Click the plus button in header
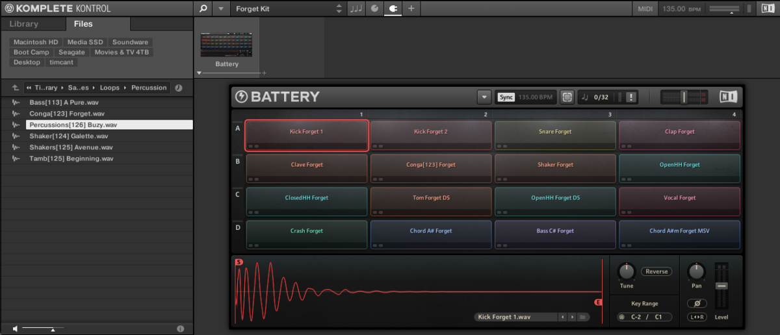Viewport: 780px width, 335px height. tap(411, 8)
